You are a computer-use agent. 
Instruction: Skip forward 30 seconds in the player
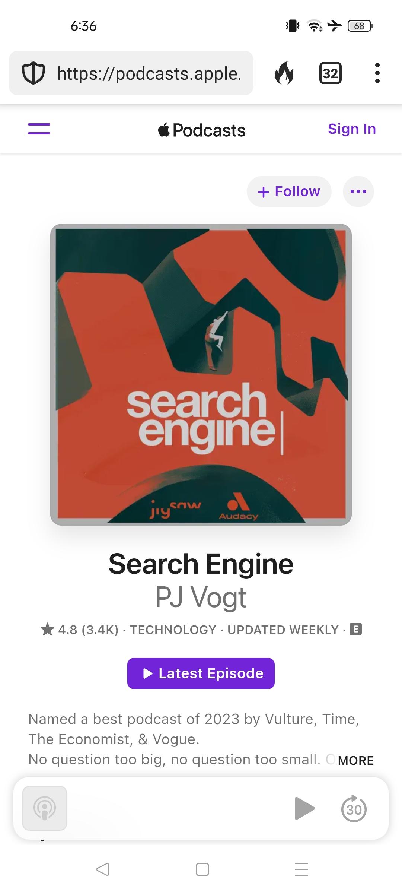354,808
